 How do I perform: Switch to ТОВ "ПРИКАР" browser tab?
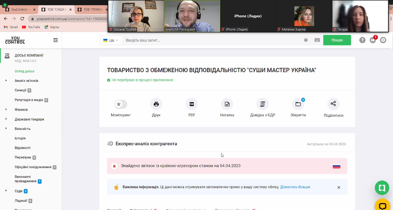pos(91,9)
